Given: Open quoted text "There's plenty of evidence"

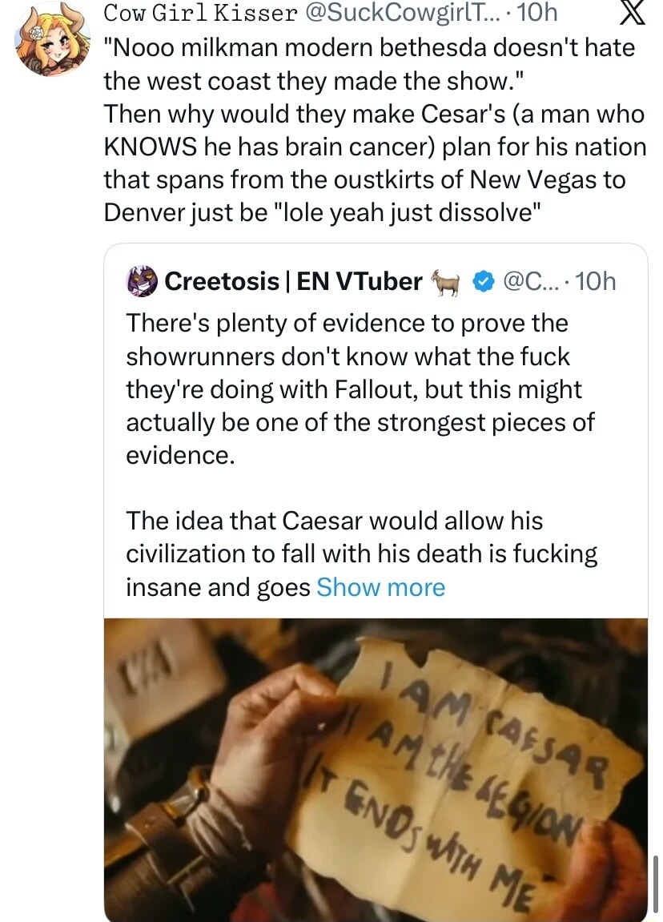Looking at the screenshot, I should 347,323.
